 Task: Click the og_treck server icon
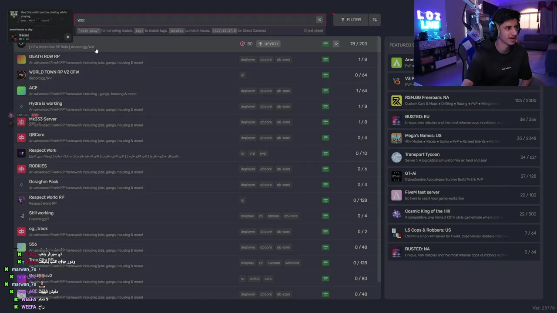coord(21,232)
